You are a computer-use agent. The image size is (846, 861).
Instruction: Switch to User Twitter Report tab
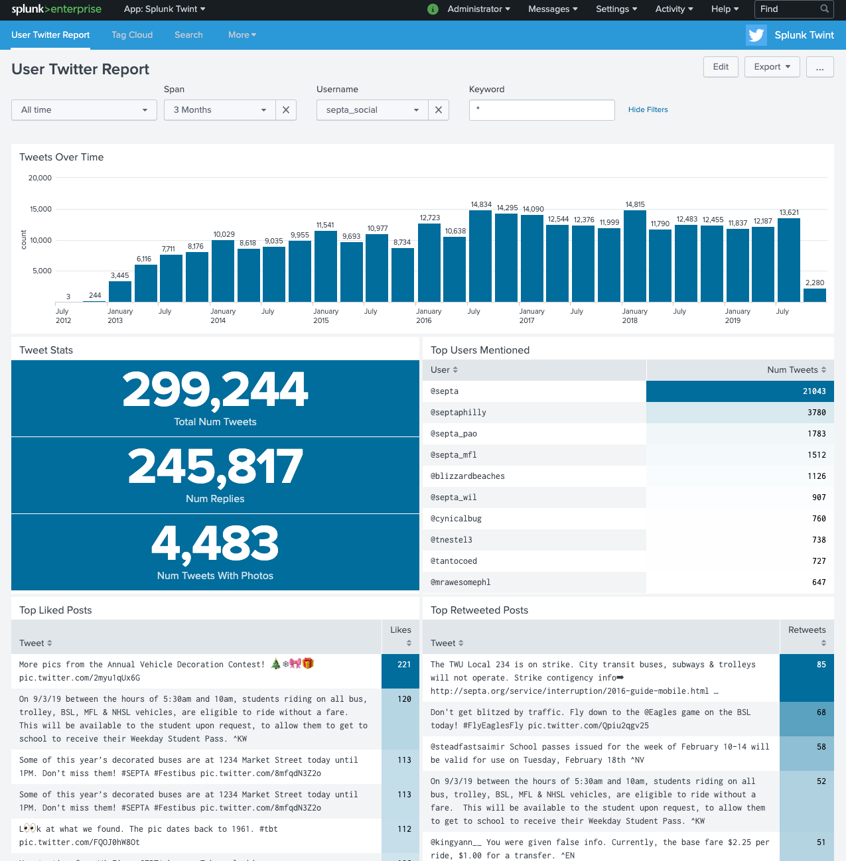pos(50,35)
